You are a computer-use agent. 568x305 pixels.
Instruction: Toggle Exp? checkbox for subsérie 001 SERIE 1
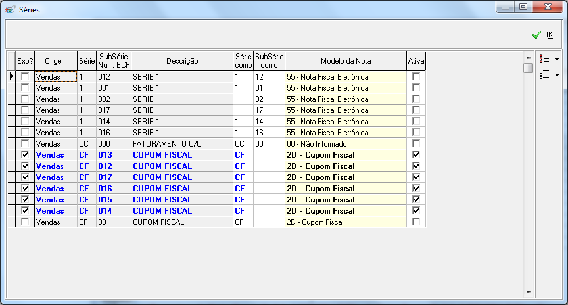coord(25,87)
